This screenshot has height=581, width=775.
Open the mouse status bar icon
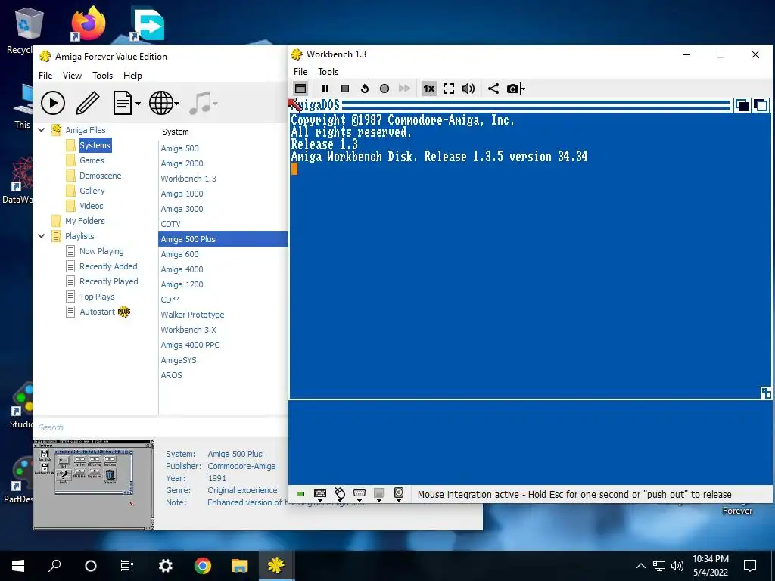[x=340, y=493]
